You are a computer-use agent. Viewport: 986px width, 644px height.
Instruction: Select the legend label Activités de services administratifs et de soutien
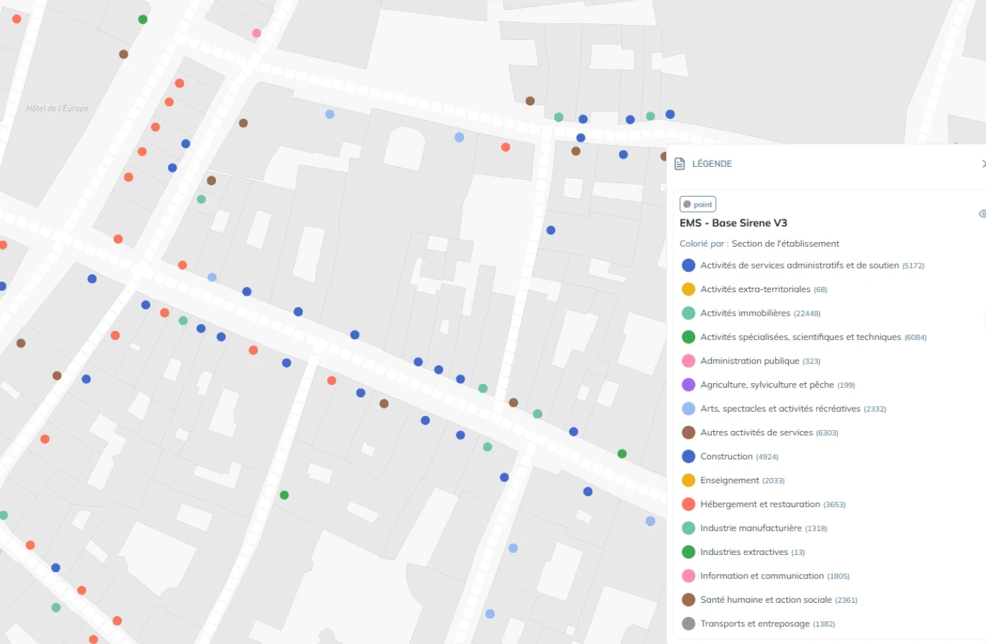click(799, 265)
